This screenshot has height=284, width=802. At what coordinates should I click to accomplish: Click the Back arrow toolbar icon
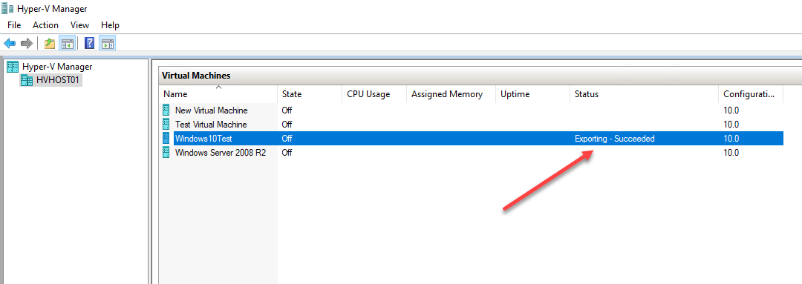coord(9,44)
